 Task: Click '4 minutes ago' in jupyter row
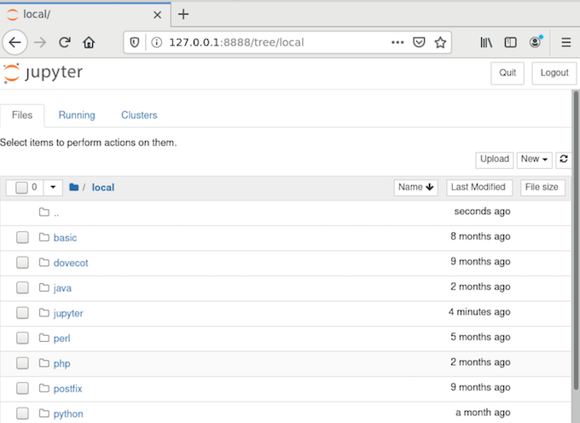[x=479, y=312]
